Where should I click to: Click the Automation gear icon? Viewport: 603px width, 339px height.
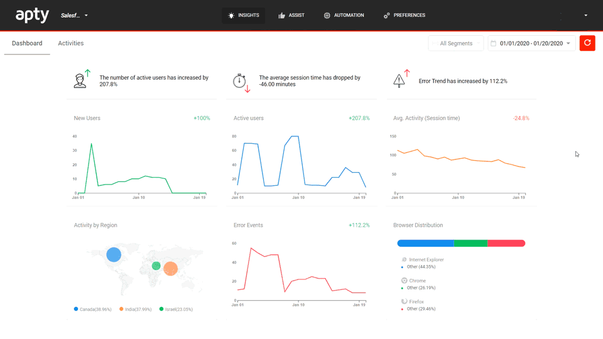point(327,15)
